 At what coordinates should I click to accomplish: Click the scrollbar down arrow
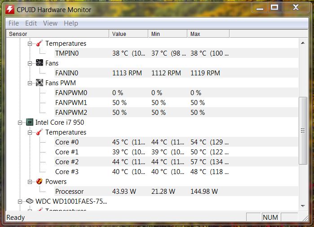pos(303,206)
